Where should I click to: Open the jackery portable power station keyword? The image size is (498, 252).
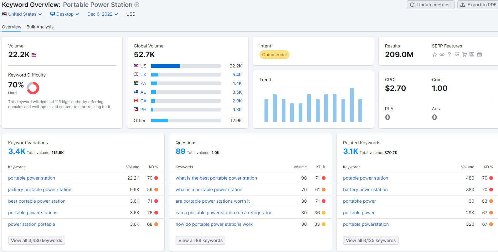pos(40,190)
